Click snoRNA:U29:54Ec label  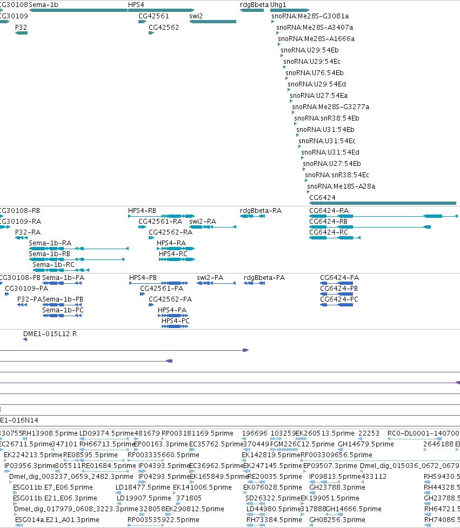tap(312, 61)
